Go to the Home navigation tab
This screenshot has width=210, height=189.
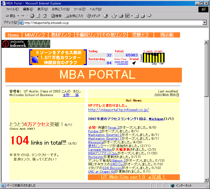click(x=13, y=35)
